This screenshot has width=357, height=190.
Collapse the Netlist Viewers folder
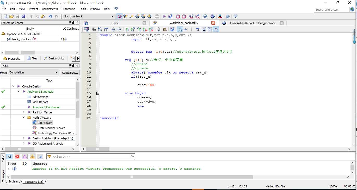tap(23, 117)
